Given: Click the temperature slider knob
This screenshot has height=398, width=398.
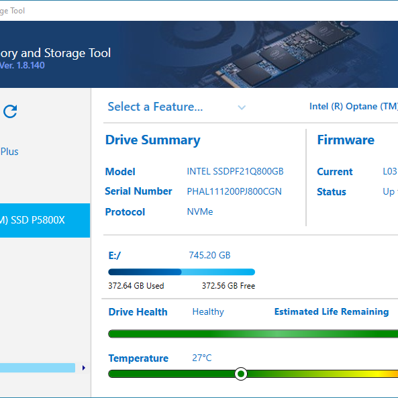Looking at the screenshot, I should pyautogui.click(x=241, y=374).
